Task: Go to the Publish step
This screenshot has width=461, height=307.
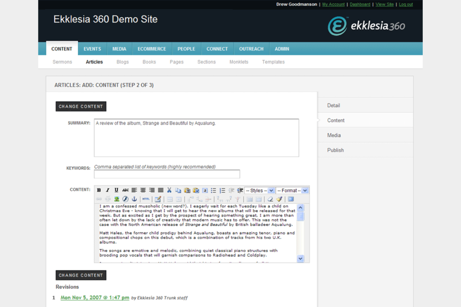Action: (x=365, y=150)
